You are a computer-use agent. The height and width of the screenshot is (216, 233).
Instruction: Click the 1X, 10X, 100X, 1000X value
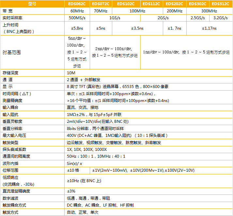pos(84,150)
